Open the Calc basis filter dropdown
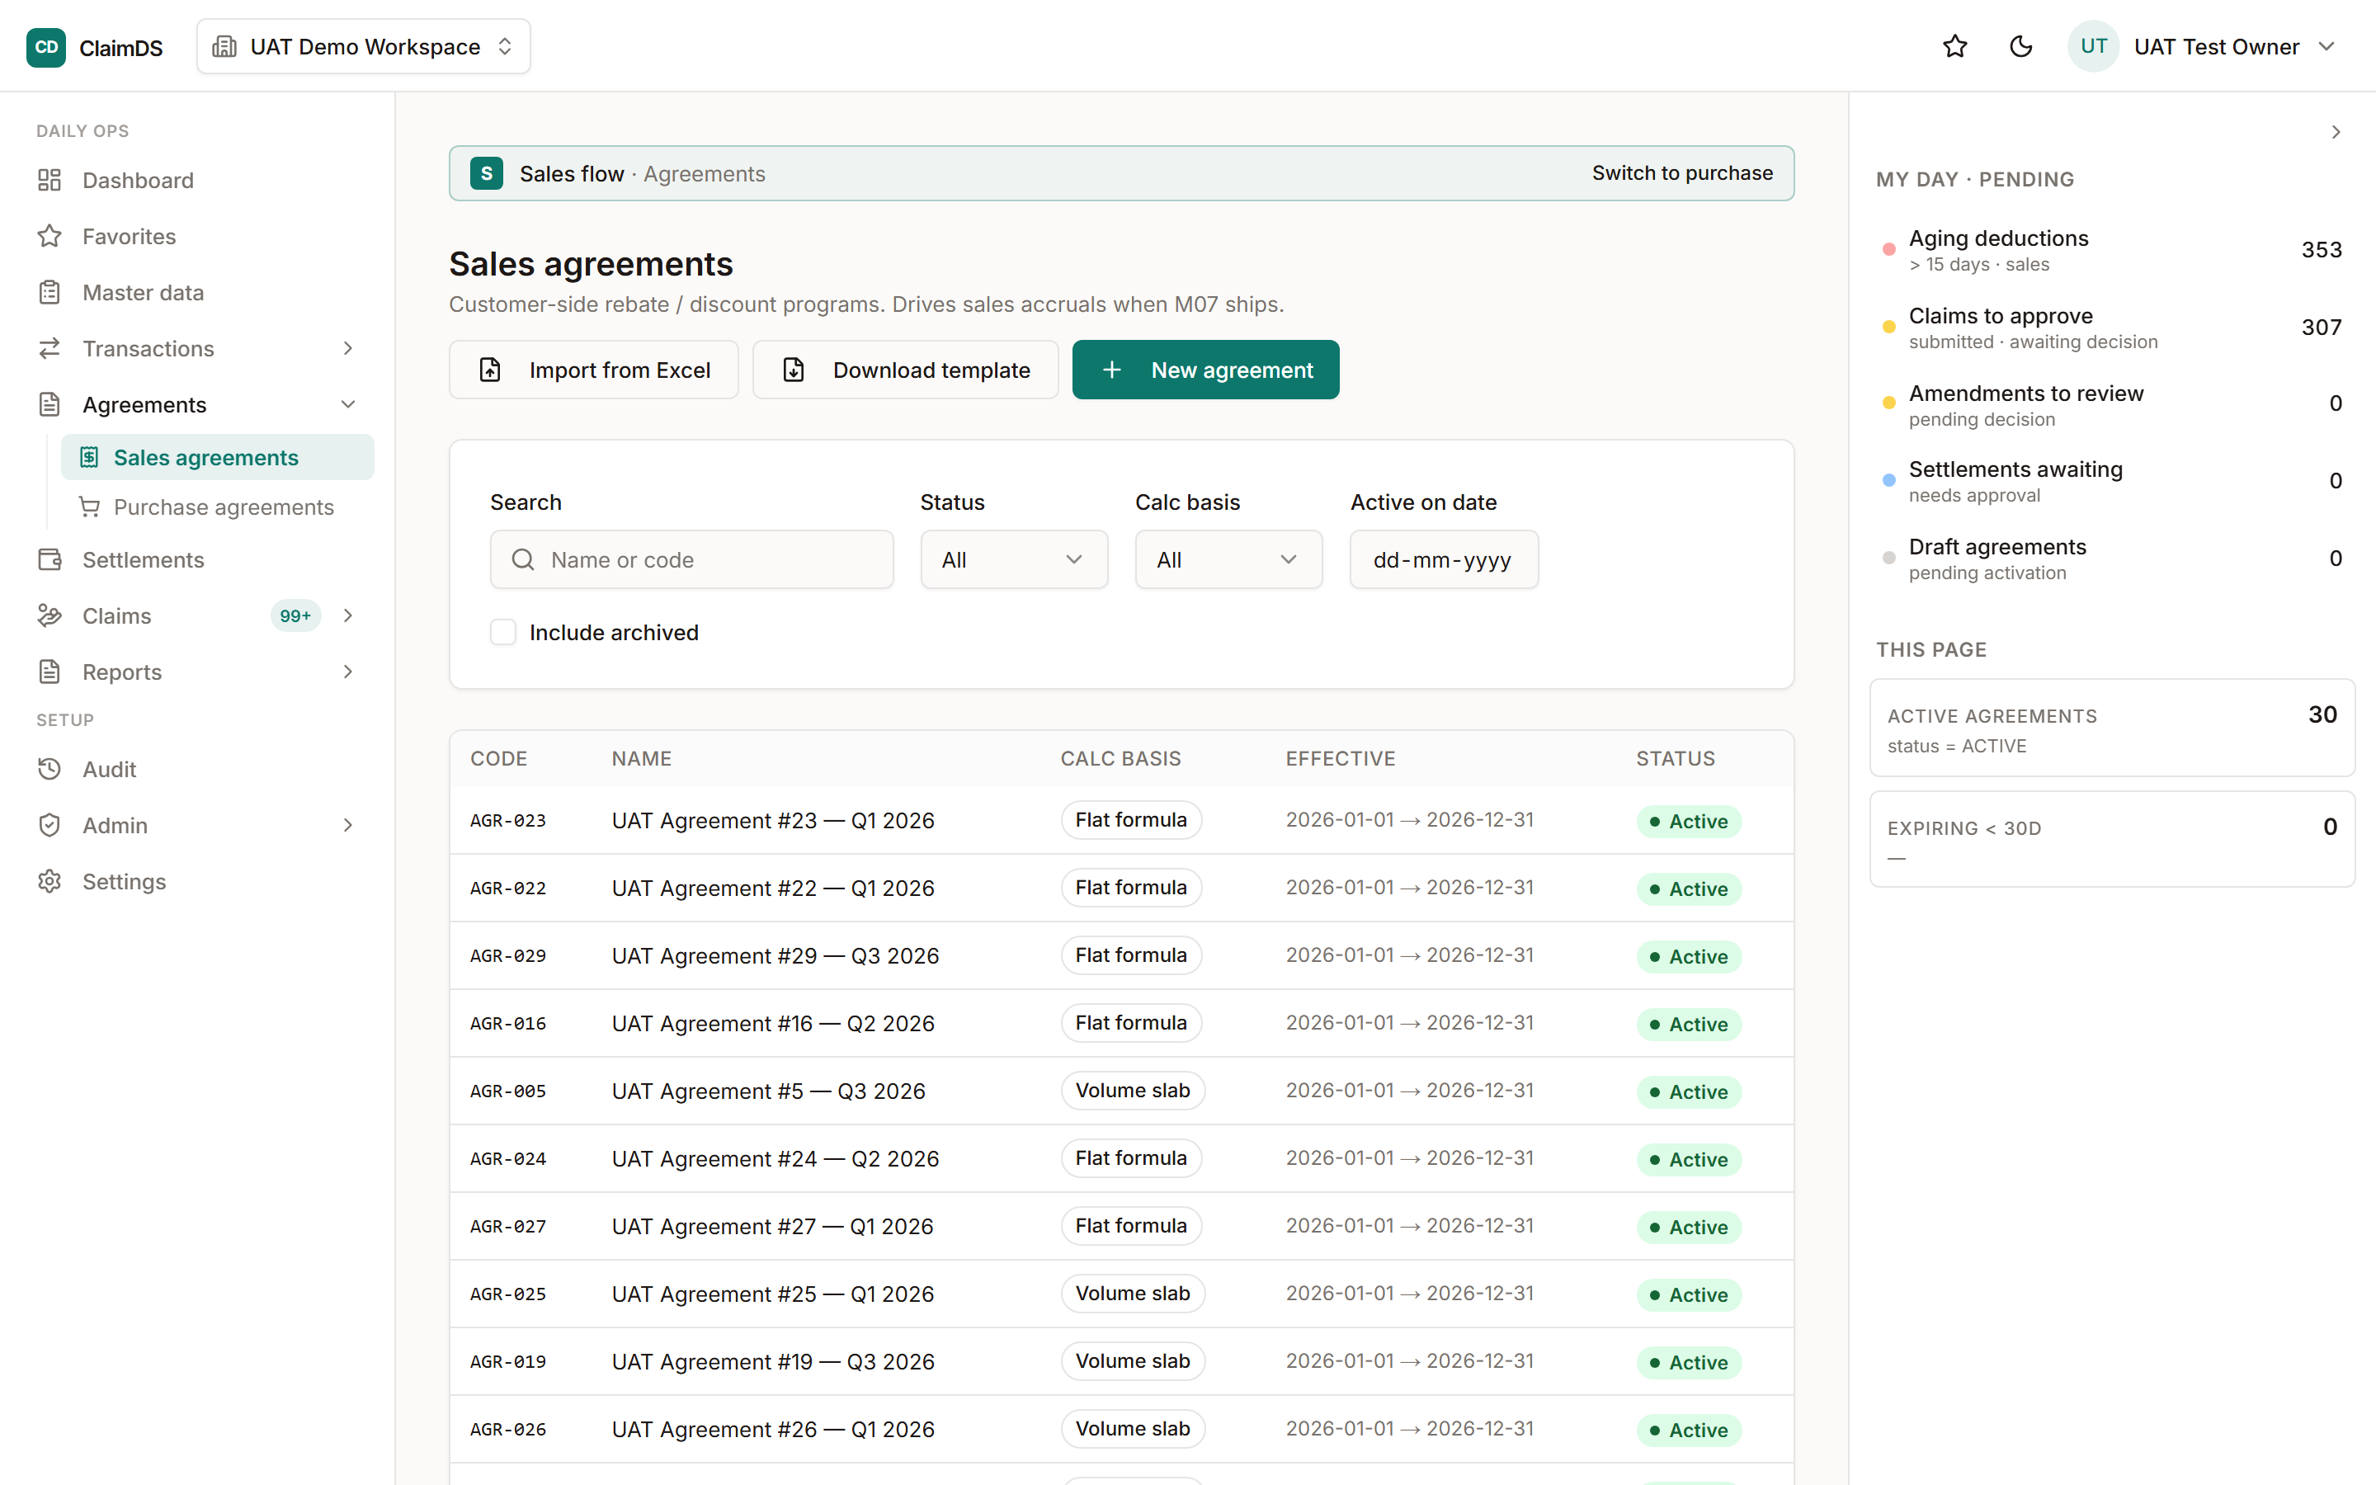Viewport: 2376px width, 1485px height. [x=1228, y=559]
